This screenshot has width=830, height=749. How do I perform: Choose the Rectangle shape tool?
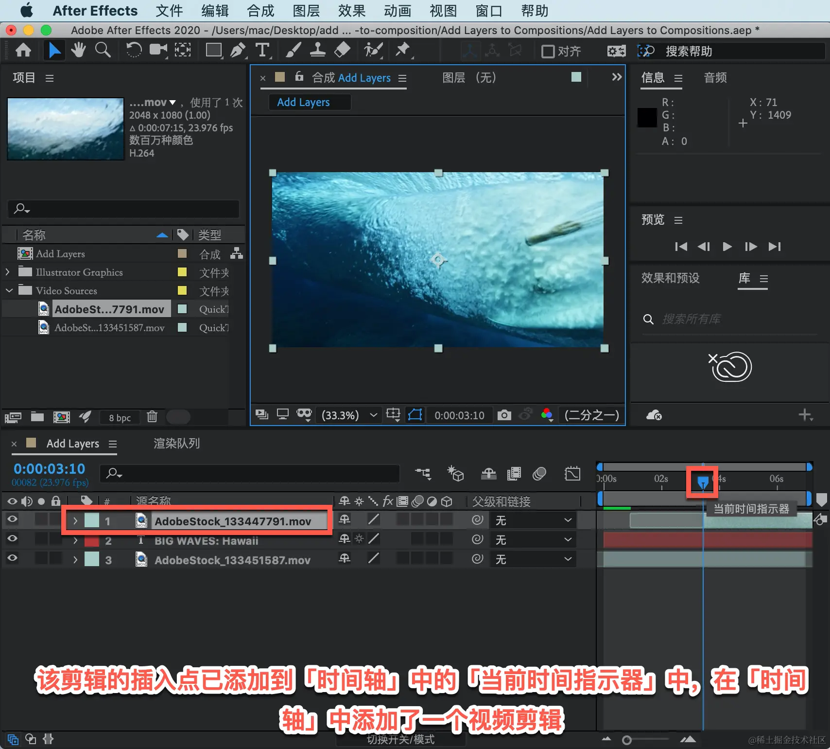pyautogui.click(x=214, y=50)
